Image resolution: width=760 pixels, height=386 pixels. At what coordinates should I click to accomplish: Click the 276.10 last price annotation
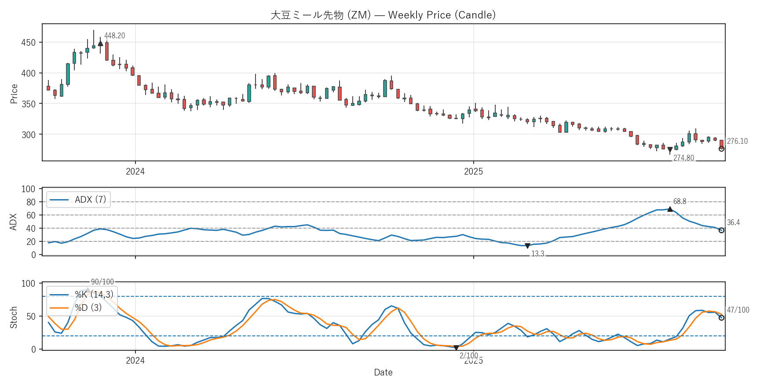[x=737, y=141]
